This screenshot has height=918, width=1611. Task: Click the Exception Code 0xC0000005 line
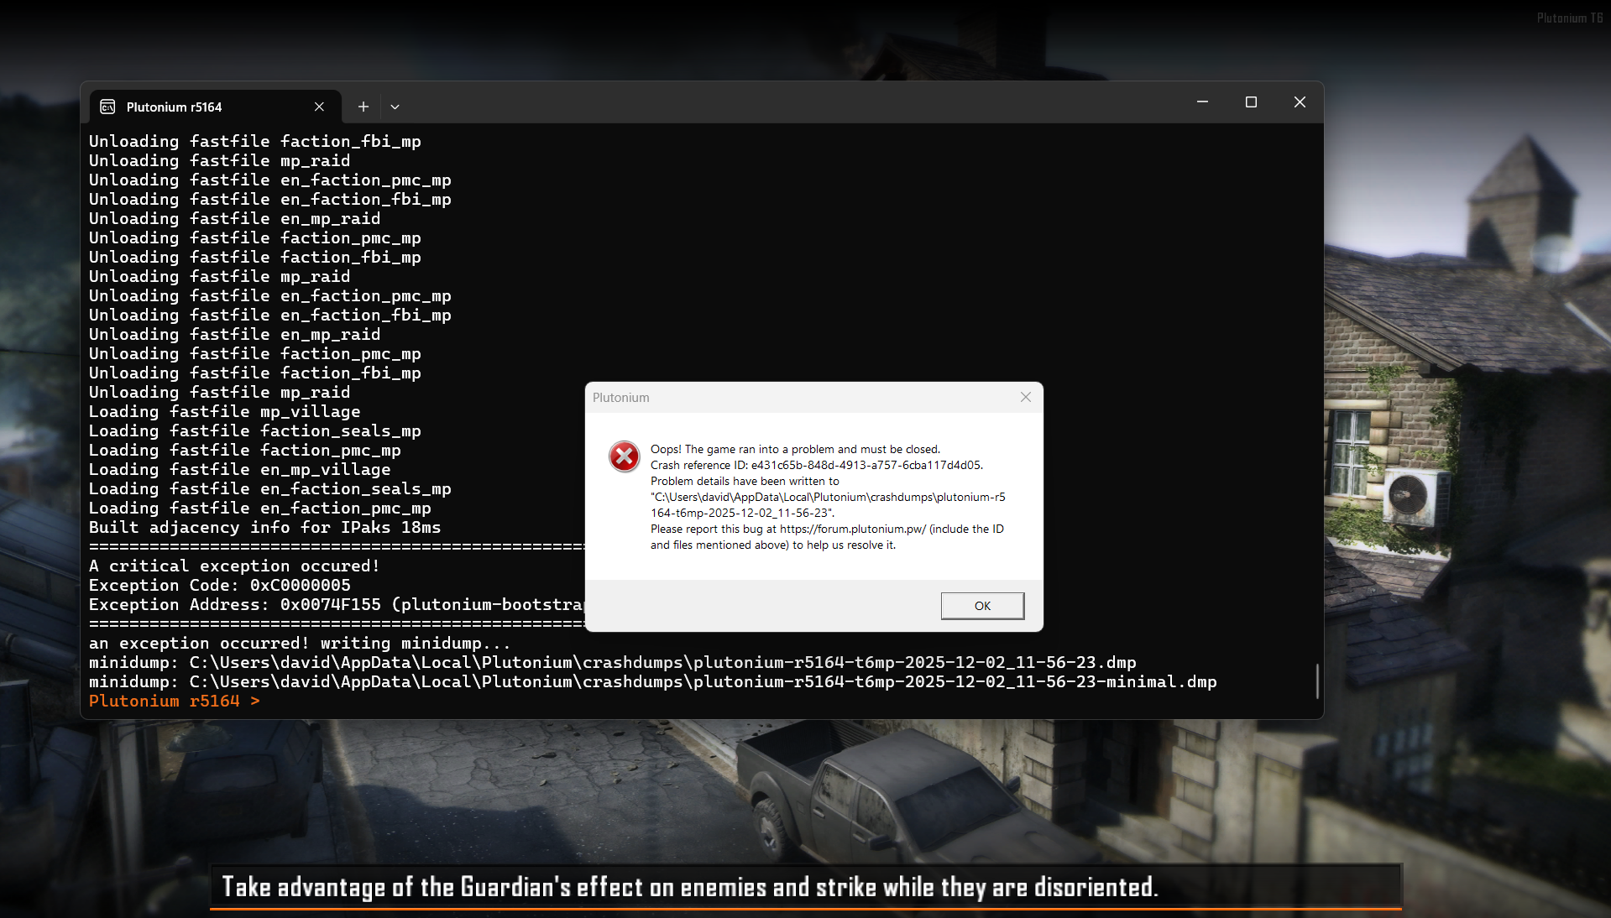(x=220, y=585)
